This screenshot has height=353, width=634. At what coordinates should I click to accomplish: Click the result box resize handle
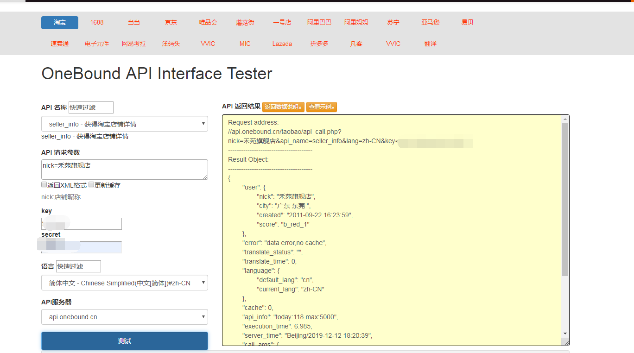(565, 342)
